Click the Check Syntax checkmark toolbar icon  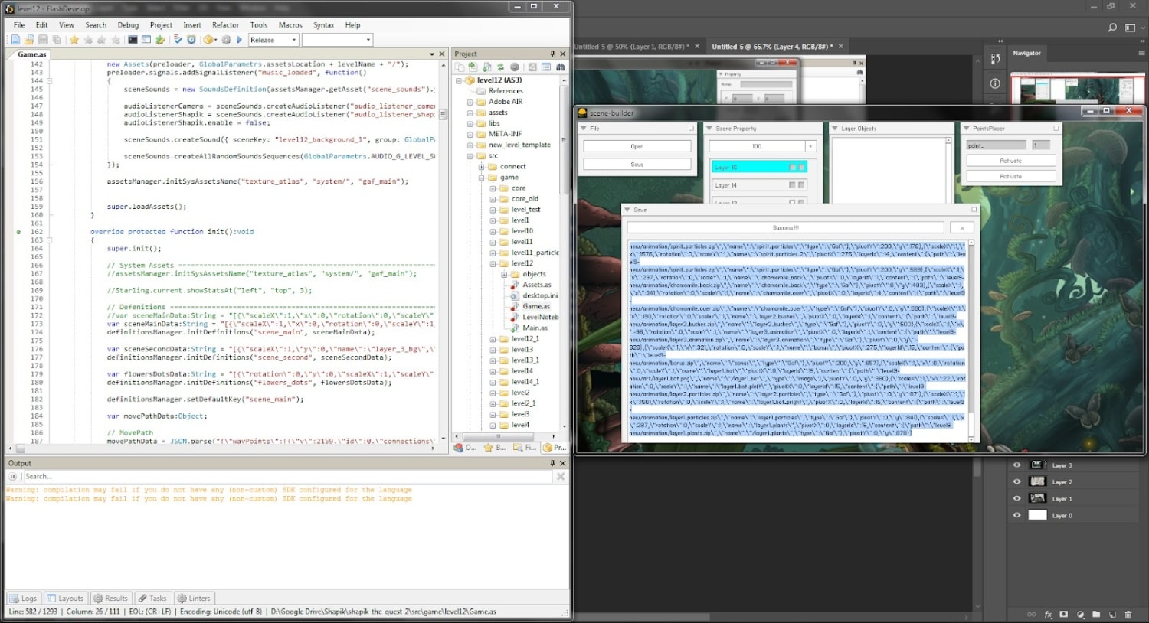pyautogui.click(x=178, y=40)
